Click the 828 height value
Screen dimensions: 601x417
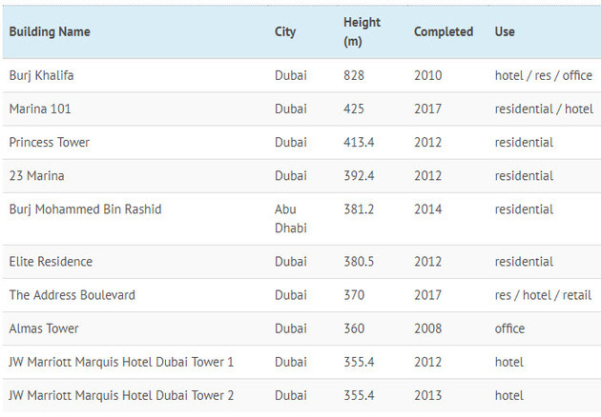pos(354,75)
